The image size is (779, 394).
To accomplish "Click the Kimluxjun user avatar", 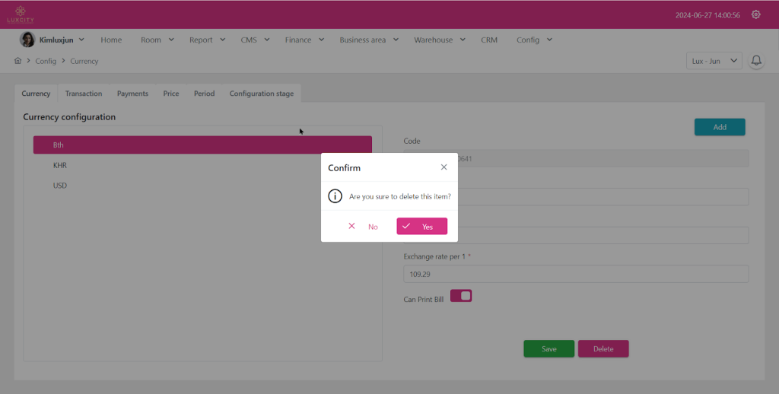I will click(27, 40).
